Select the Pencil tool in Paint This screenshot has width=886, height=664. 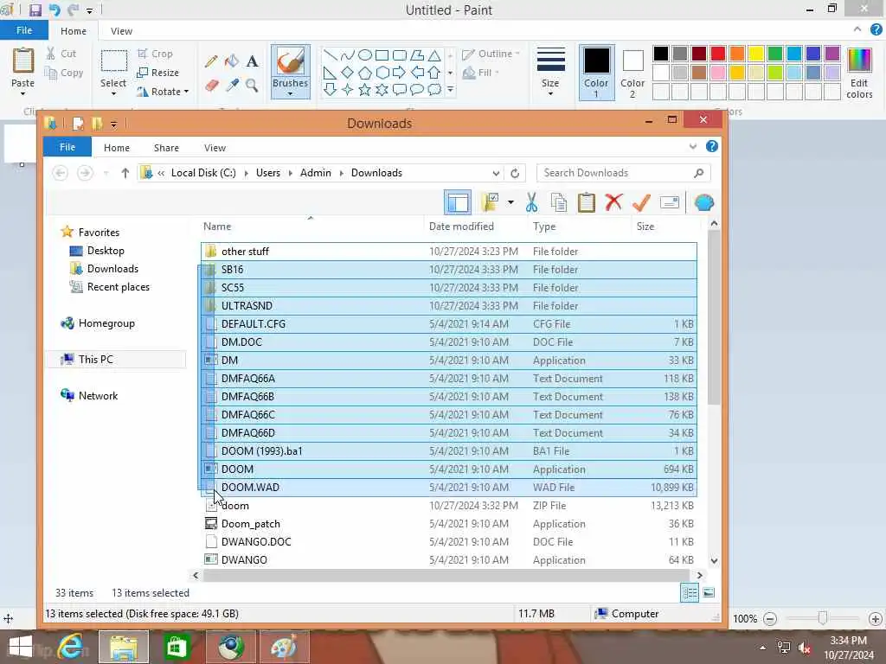[x=211, y=61]
